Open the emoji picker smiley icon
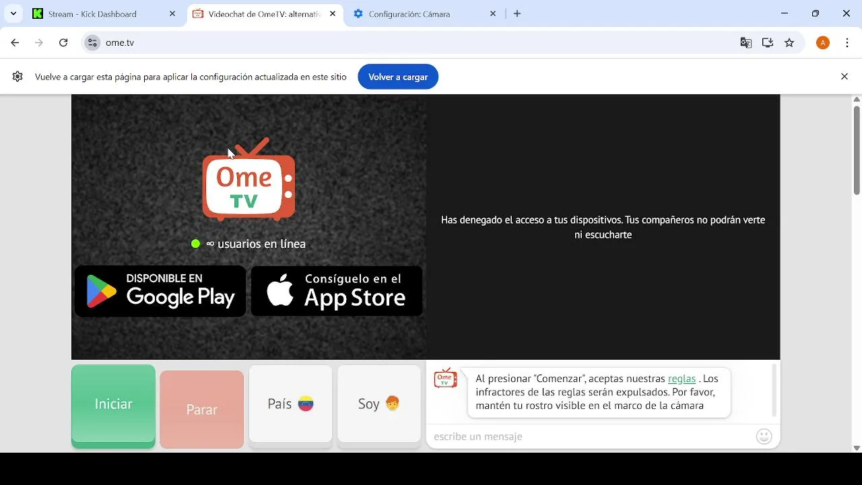 [764, 437]
